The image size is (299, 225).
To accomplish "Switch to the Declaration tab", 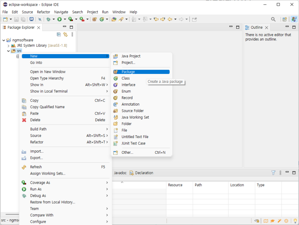I will 142,173.
